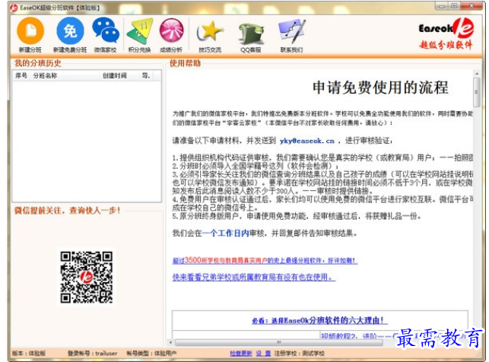Click the 积分兑换 triangle icon

140,31
